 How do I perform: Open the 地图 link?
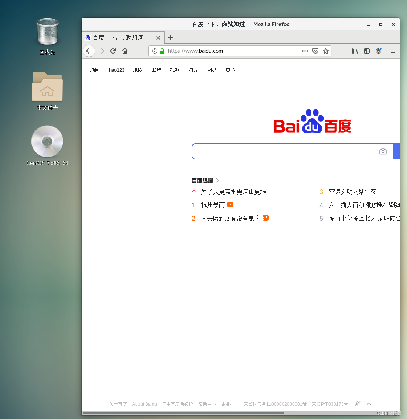[138, 70]
